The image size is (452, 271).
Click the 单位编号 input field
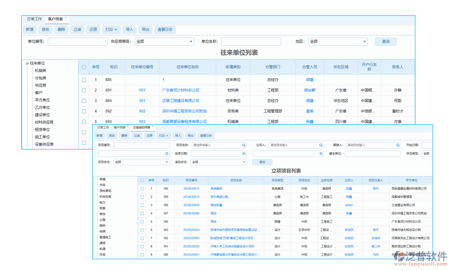coord(77,42)
